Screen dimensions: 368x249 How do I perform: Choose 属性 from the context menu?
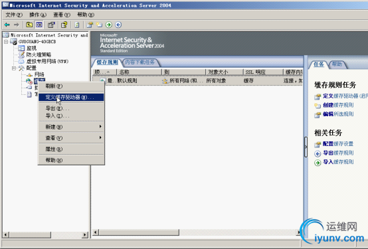pos(71,149)
